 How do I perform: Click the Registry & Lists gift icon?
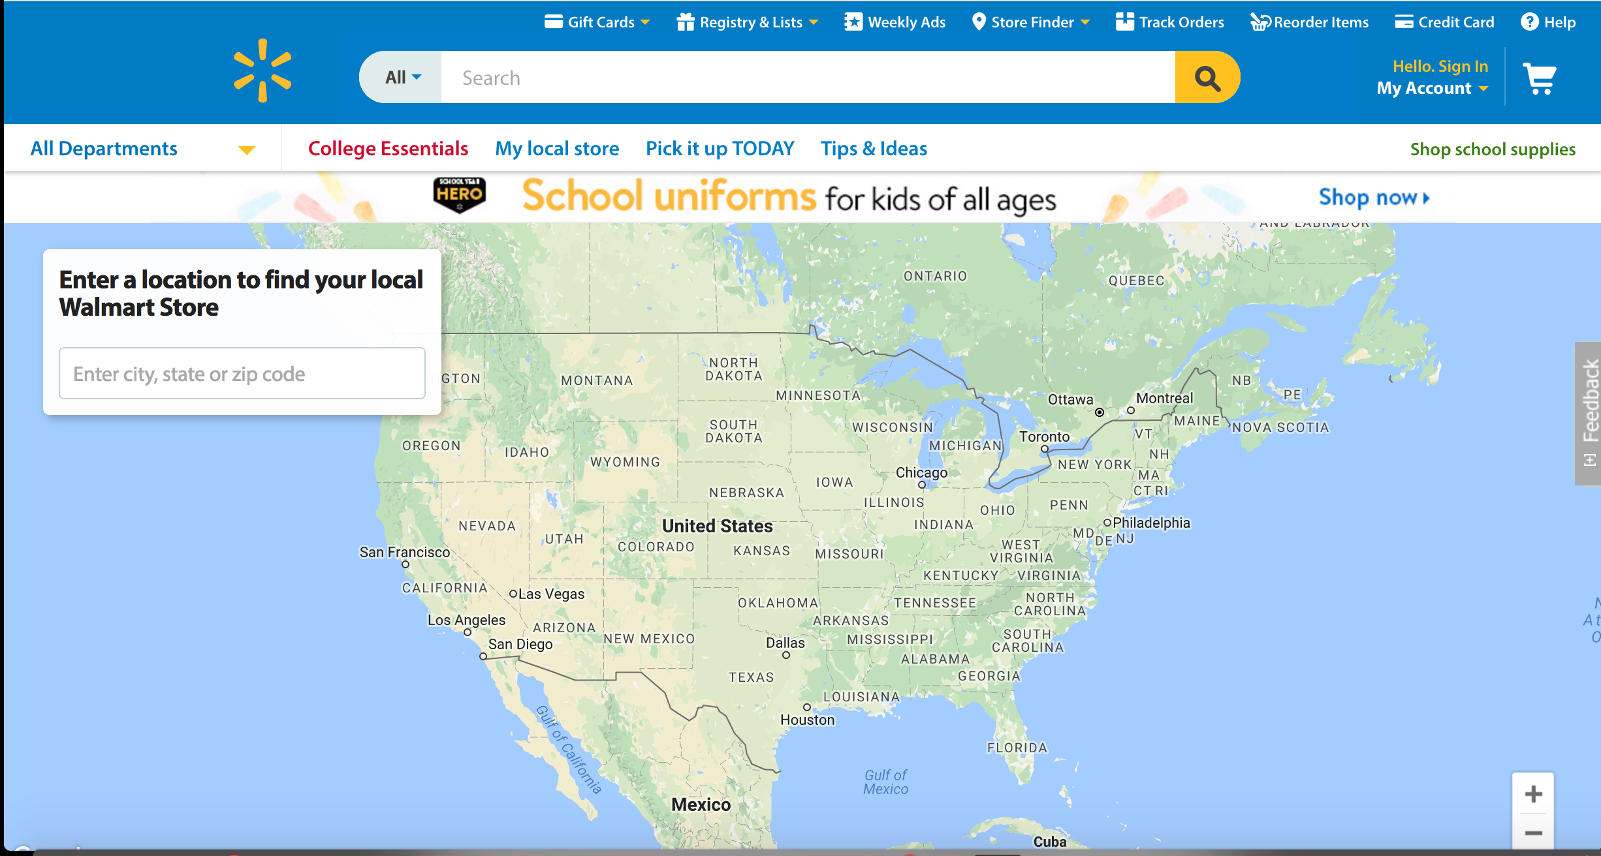tap(685, 22)
